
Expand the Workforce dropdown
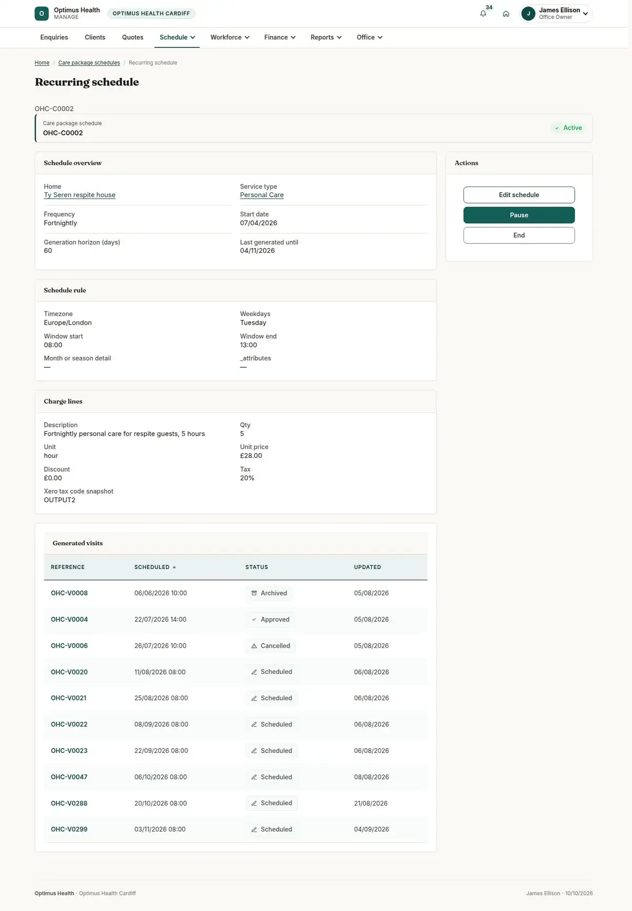(x=230, y=37)
